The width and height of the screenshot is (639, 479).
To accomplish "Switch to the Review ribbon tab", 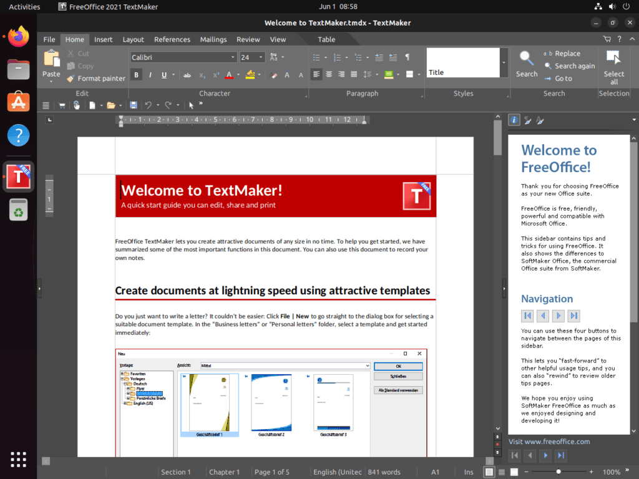I will coord(248,39).
